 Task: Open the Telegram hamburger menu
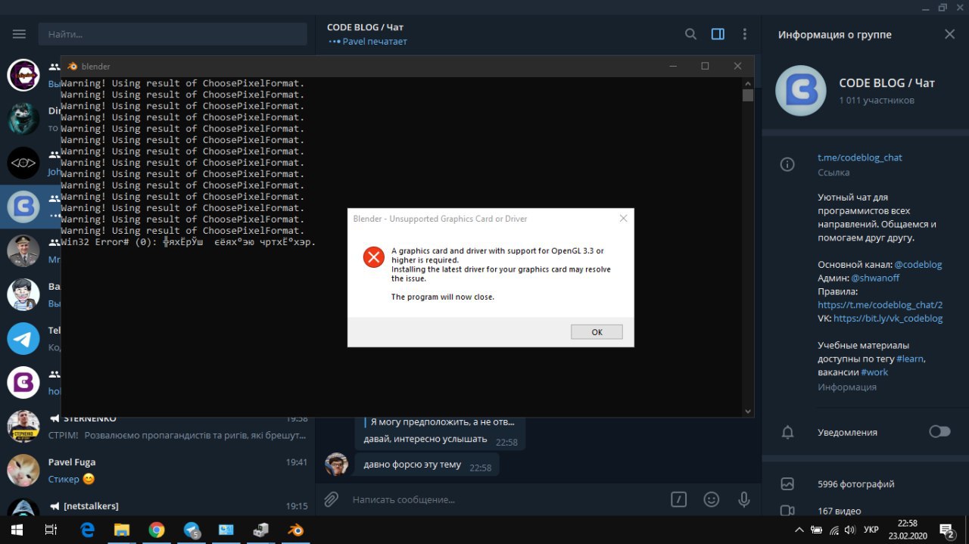click(19, 34)
